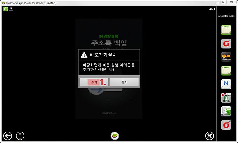Close the BlueStacks App Player window

click(231, 2)
